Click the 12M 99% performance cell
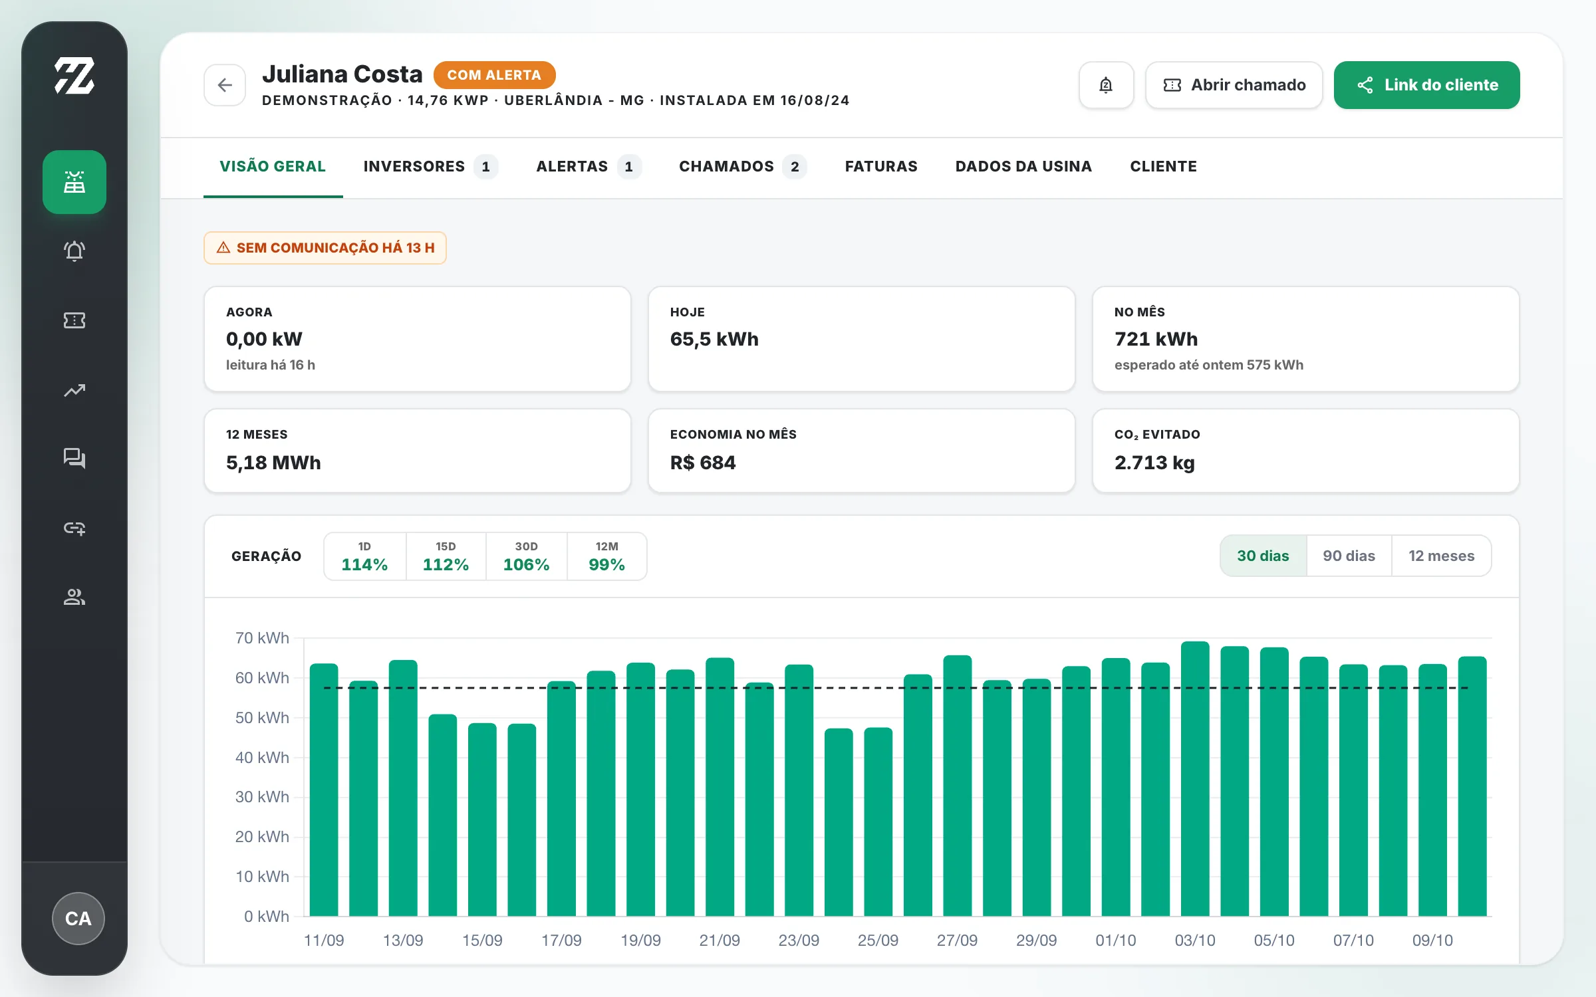This screenshot has height=997, width=1596. 606,556
